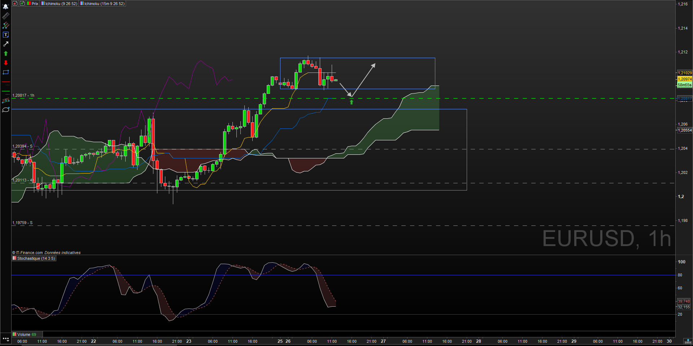Image resolution: width=693 pixels, height=346 pixels.
Task: Click date 23 on the time axis
Action: pyautogui.click(x=189, y=341)
